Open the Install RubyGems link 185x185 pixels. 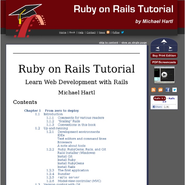pyautogui.click(x=71, y=163)
